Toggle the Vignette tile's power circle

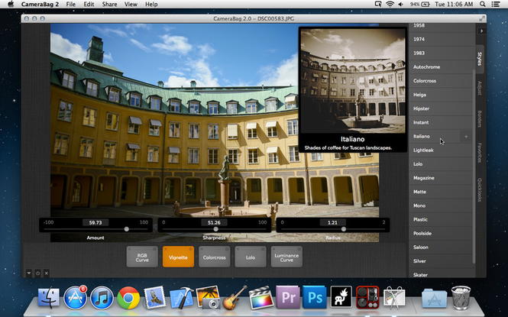[190, 249]
